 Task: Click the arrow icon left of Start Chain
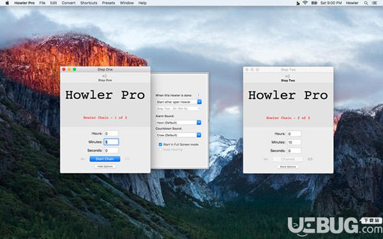(83, 159)
